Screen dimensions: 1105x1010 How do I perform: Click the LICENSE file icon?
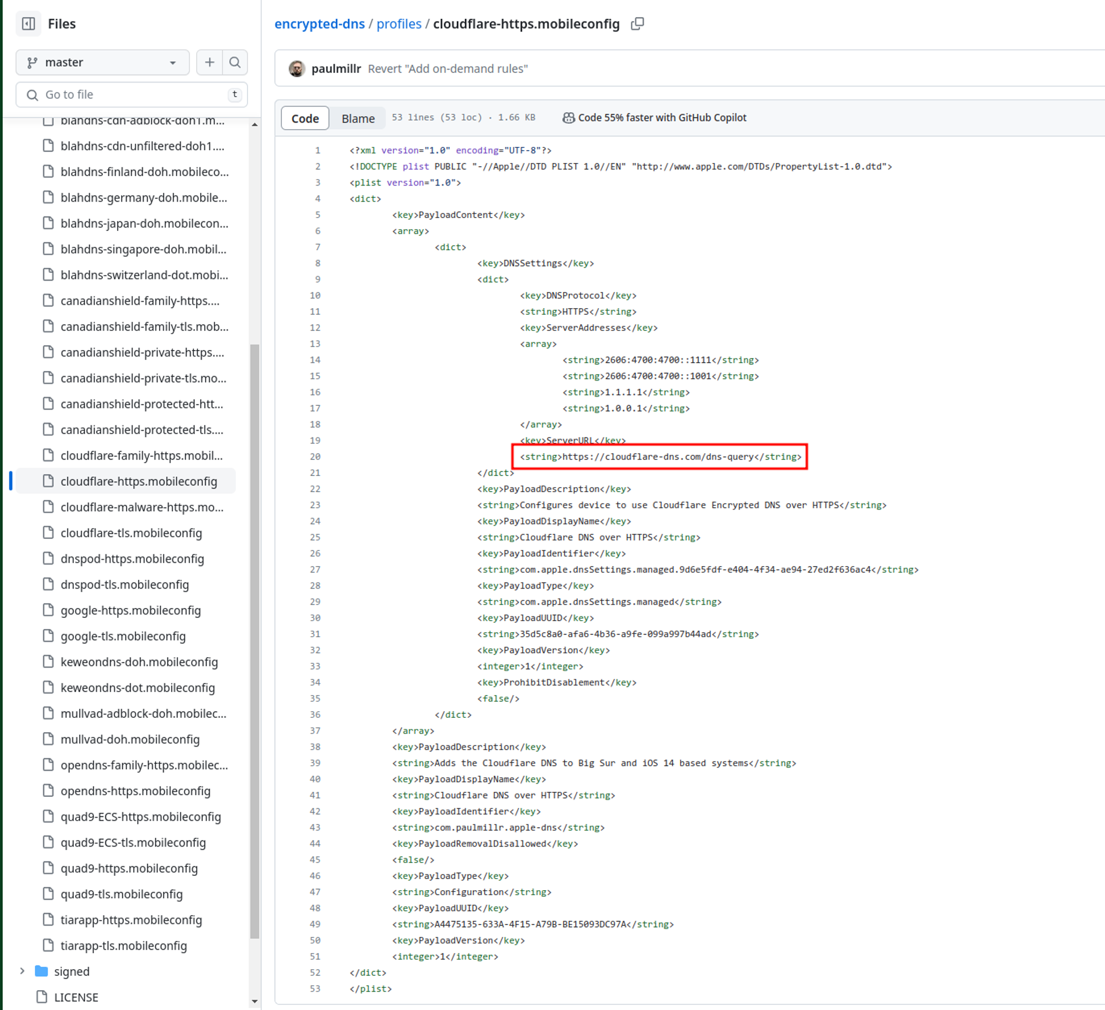pyautogui.click(x=41, y=997)
